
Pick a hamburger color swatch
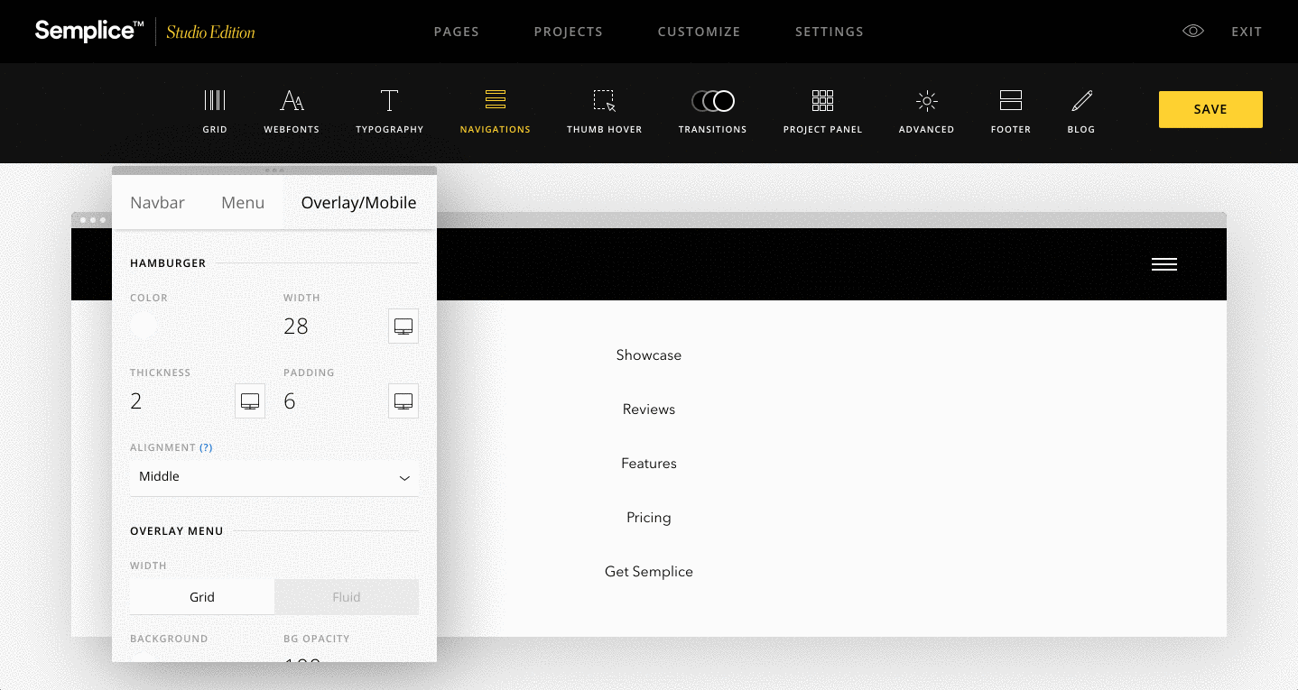pos(144,326)
